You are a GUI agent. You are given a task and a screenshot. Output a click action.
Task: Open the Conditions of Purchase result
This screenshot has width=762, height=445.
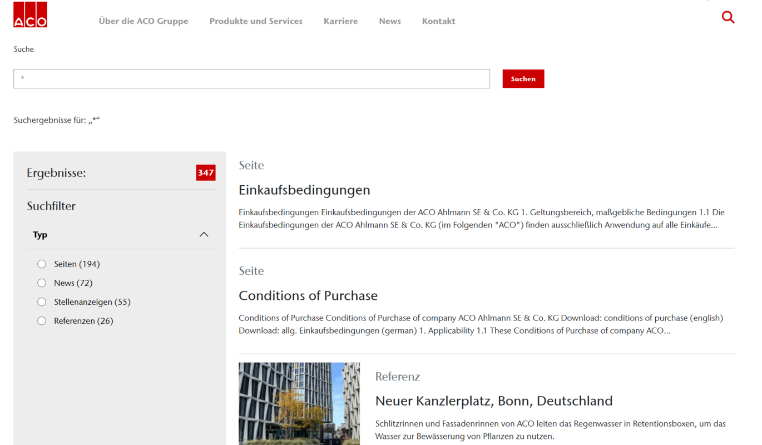pyautogui.click(x=308, y=296)
